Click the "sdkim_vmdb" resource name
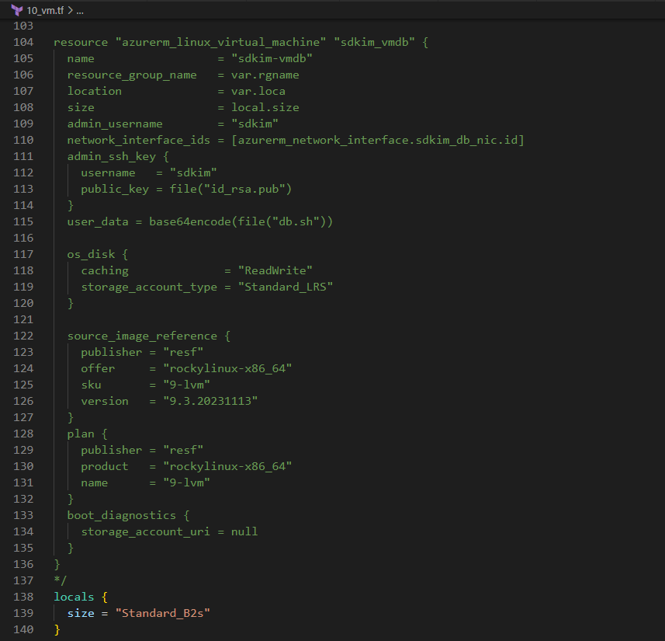The height and width of the screenshot is (641, 665). pyautogui.click(x=375, y=42)
